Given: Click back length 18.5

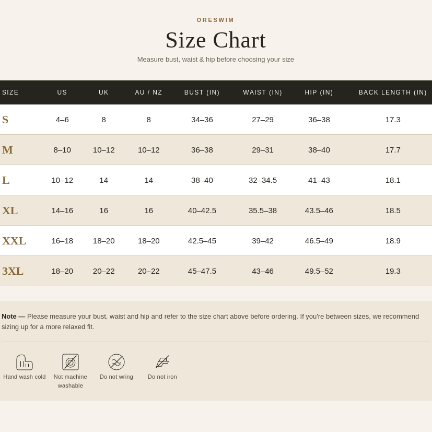Looking at the screenshot, I should (393, 211).
